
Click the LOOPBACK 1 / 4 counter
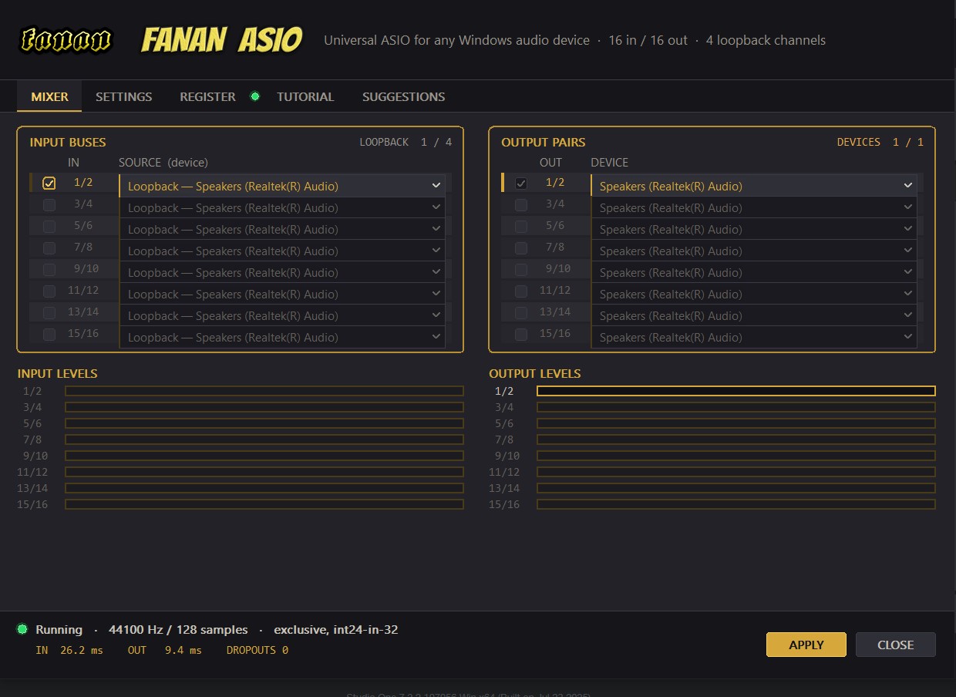coord(406,142)
